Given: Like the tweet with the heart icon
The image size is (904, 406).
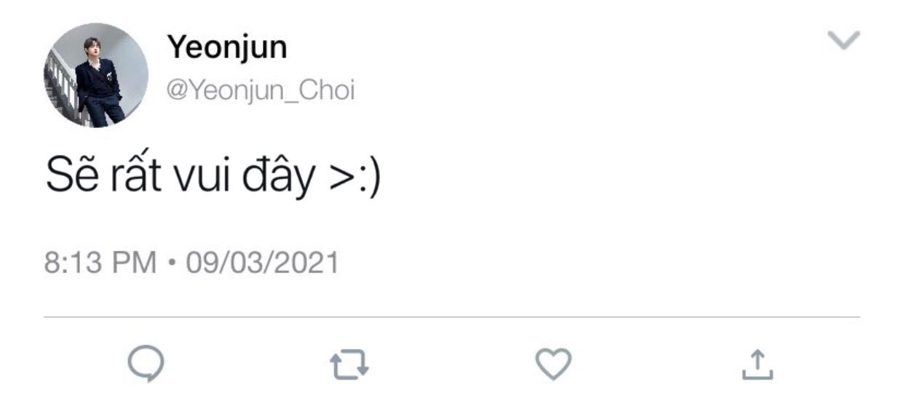Looking at the screenshot, I should coord(554,365).
